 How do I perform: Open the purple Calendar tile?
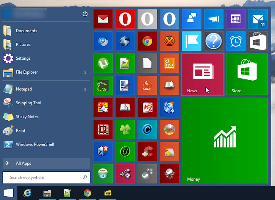[236, 19]
